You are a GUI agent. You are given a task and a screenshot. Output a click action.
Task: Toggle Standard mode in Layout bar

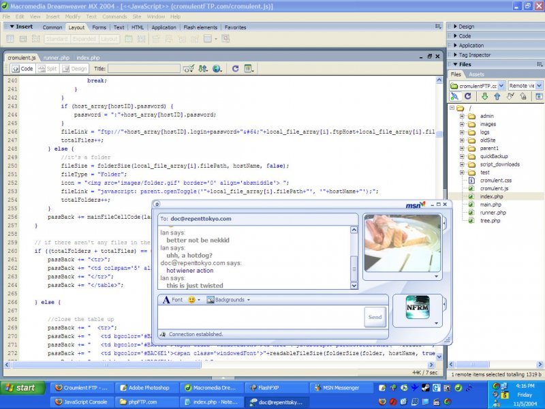(57, 39)
